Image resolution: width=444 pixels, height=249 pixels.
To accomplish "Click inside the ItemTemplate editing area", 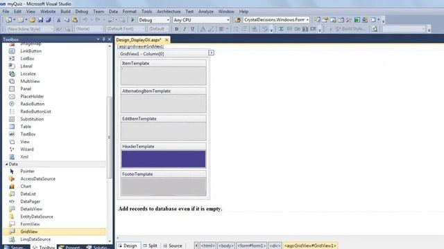I will pos(164,75).
